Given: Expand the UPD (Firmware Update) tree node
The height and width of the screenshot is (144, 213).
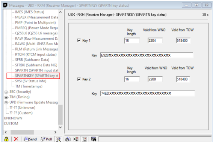Looking at the screenshot, I should tap(6, 103).
